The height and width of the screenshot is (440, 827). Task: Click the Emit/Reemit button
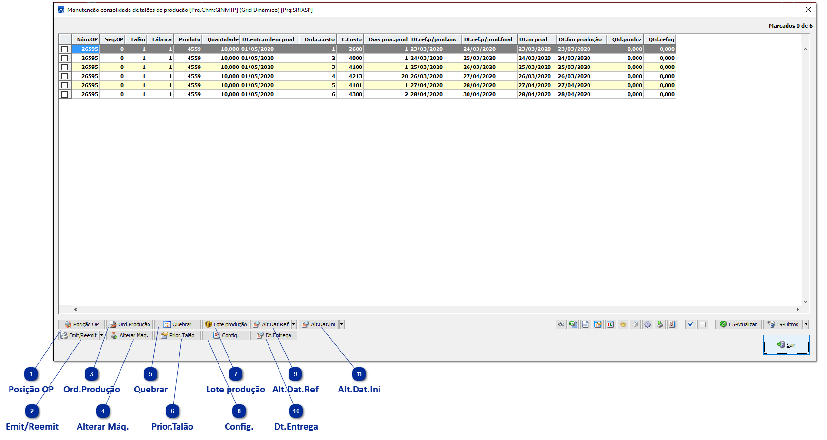79,335
